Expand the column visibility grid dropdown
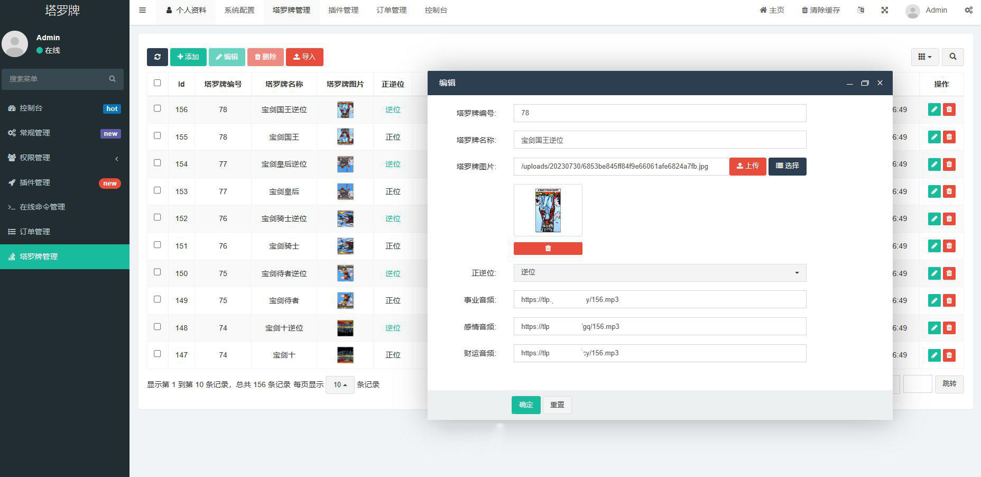This screenshot has width=981, height=477. (x=924, y=57)
